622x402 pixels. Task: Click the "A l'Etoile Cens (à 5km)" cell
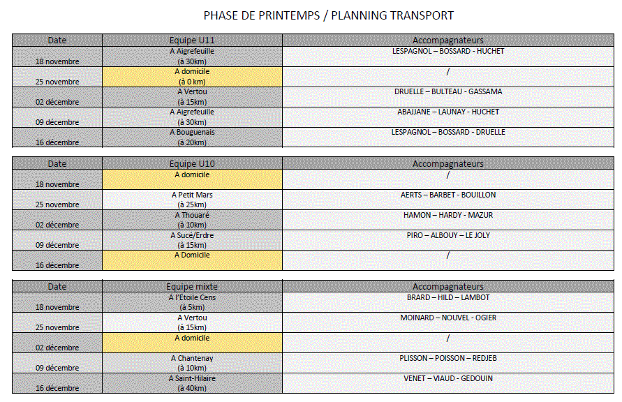pyautogui.click(x=192, y=302)
